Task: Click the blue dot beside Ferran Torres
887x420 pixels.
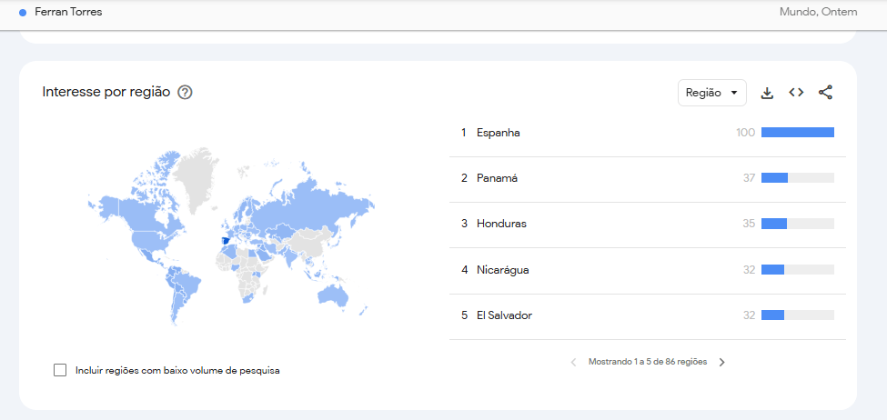Action: click(23, 13)
